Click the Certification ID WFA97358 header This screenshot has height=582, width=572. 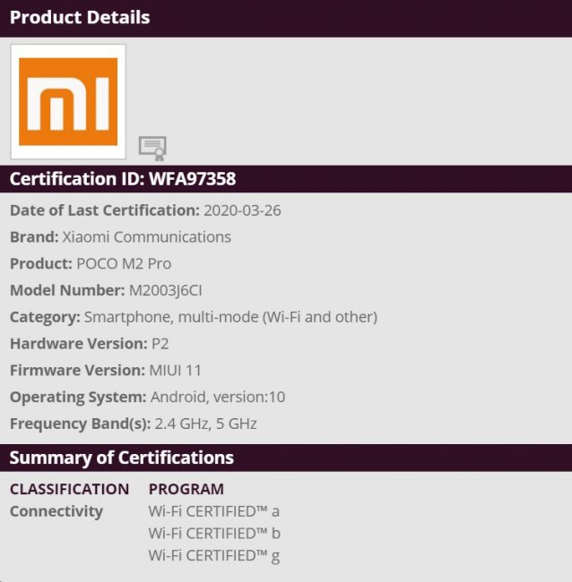point(123,178)
